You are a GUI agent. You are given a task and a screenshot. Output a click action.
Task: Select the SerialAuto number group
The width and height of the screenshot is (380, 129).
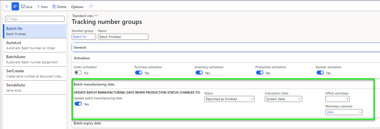(35, 88)
